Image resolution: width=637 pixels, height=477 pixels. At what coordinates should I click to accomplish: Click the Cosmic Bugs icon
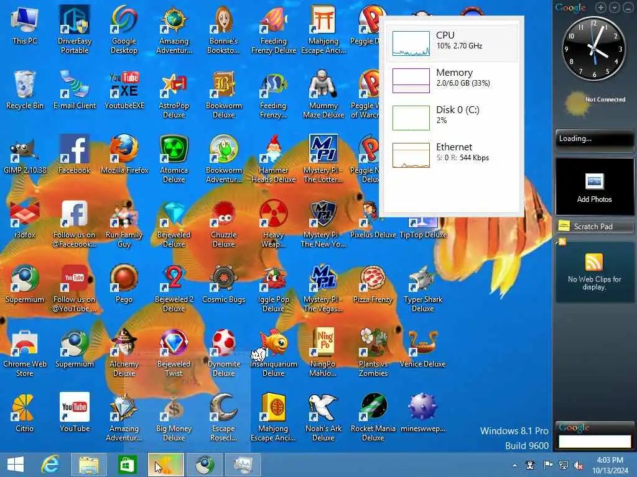coord(224,284)
